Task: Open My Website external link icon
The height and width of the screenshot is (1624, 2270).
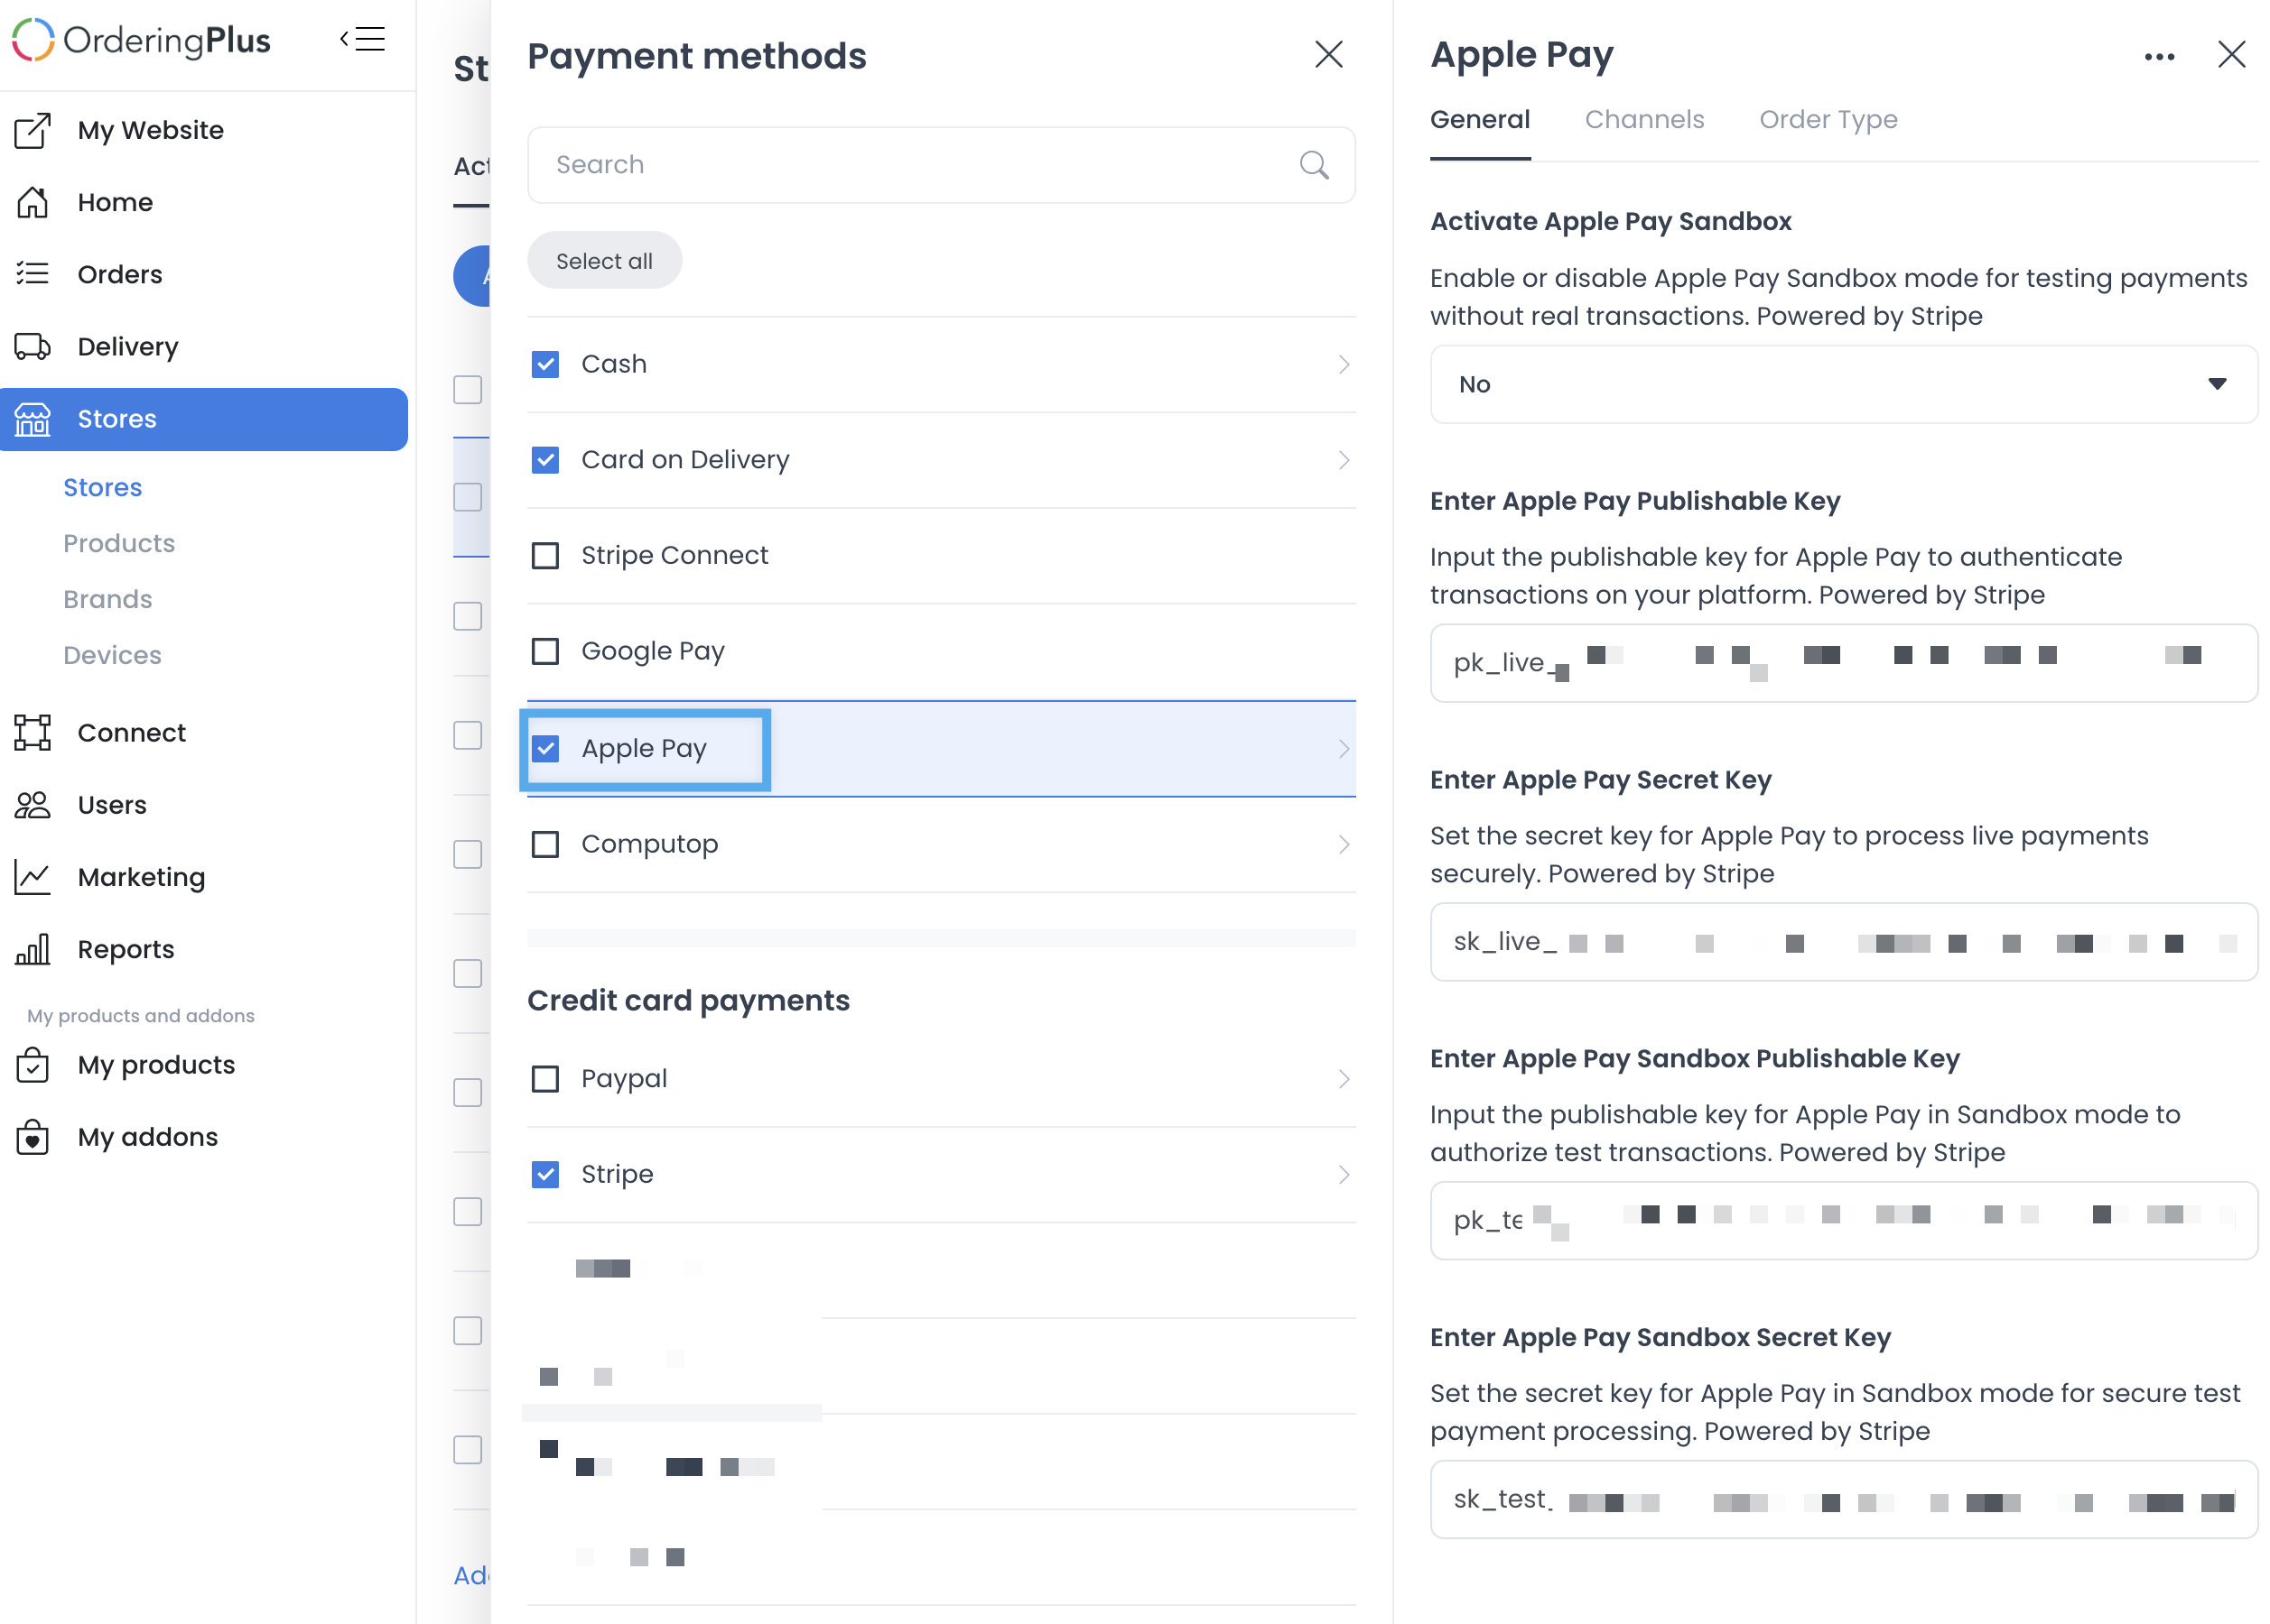Action: click(x=33, y=130)
